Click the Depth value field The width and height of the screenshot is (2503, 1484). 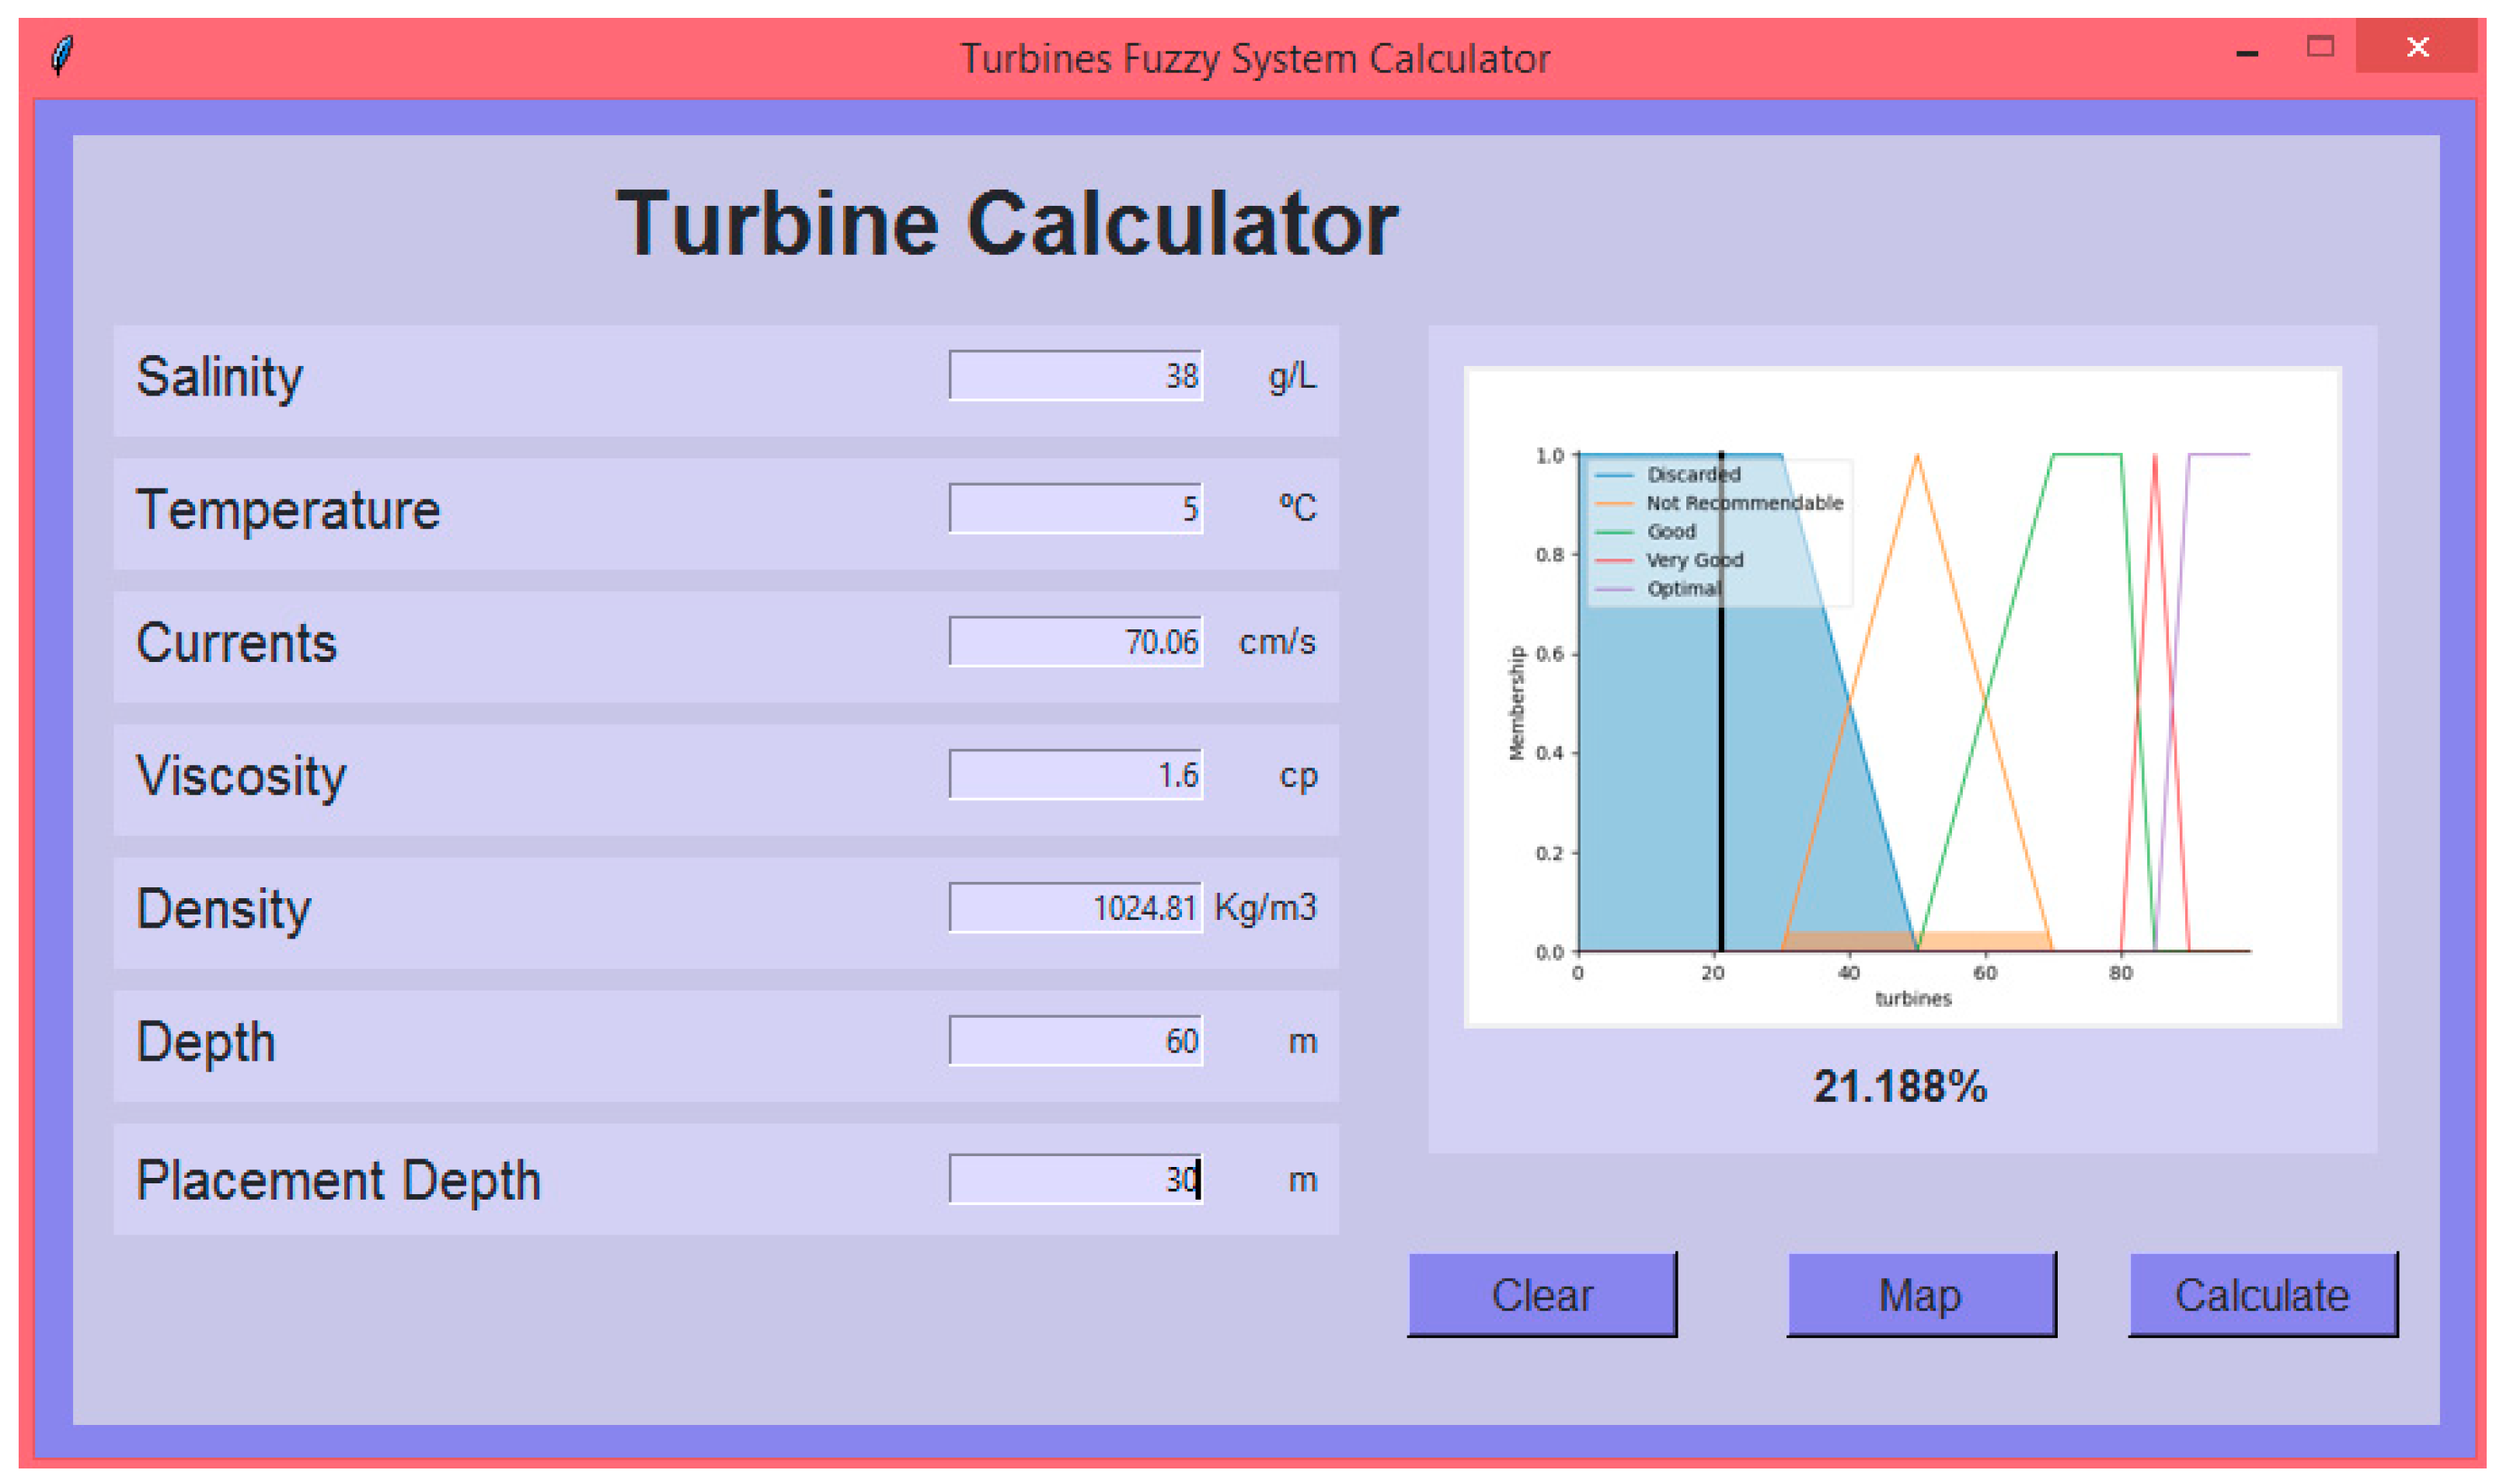(1075, 1041)
